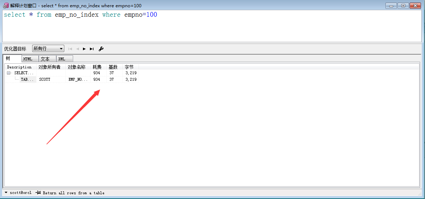Select the SELECT... row description
The width and height of the screenshot is (425, 199).
[24, 73]
